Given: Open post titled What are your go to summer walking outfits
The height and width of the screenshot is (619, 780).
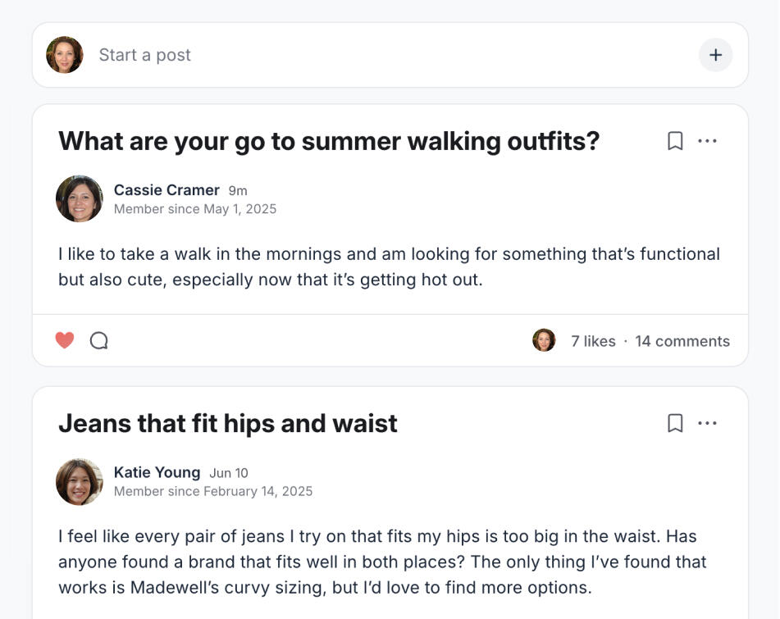Looking at the screenshot, I should tap(329, 141).
